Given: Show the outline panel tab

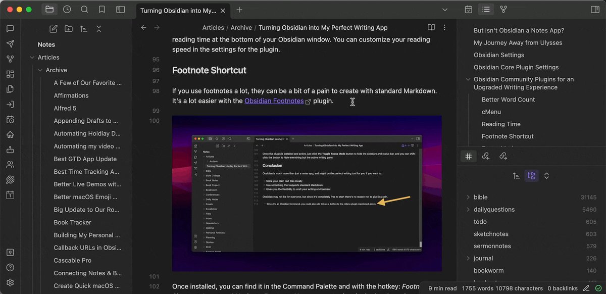Looking at the screenshot, I should coord(486,9).
